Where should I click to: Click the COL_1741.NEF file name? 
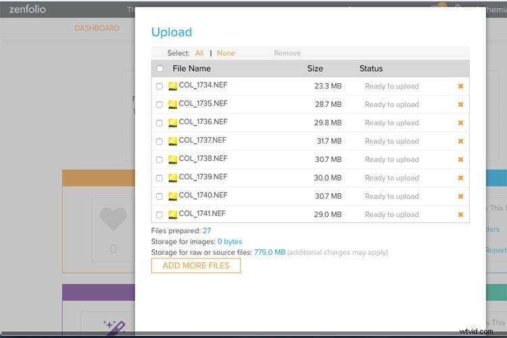[203, 214]
